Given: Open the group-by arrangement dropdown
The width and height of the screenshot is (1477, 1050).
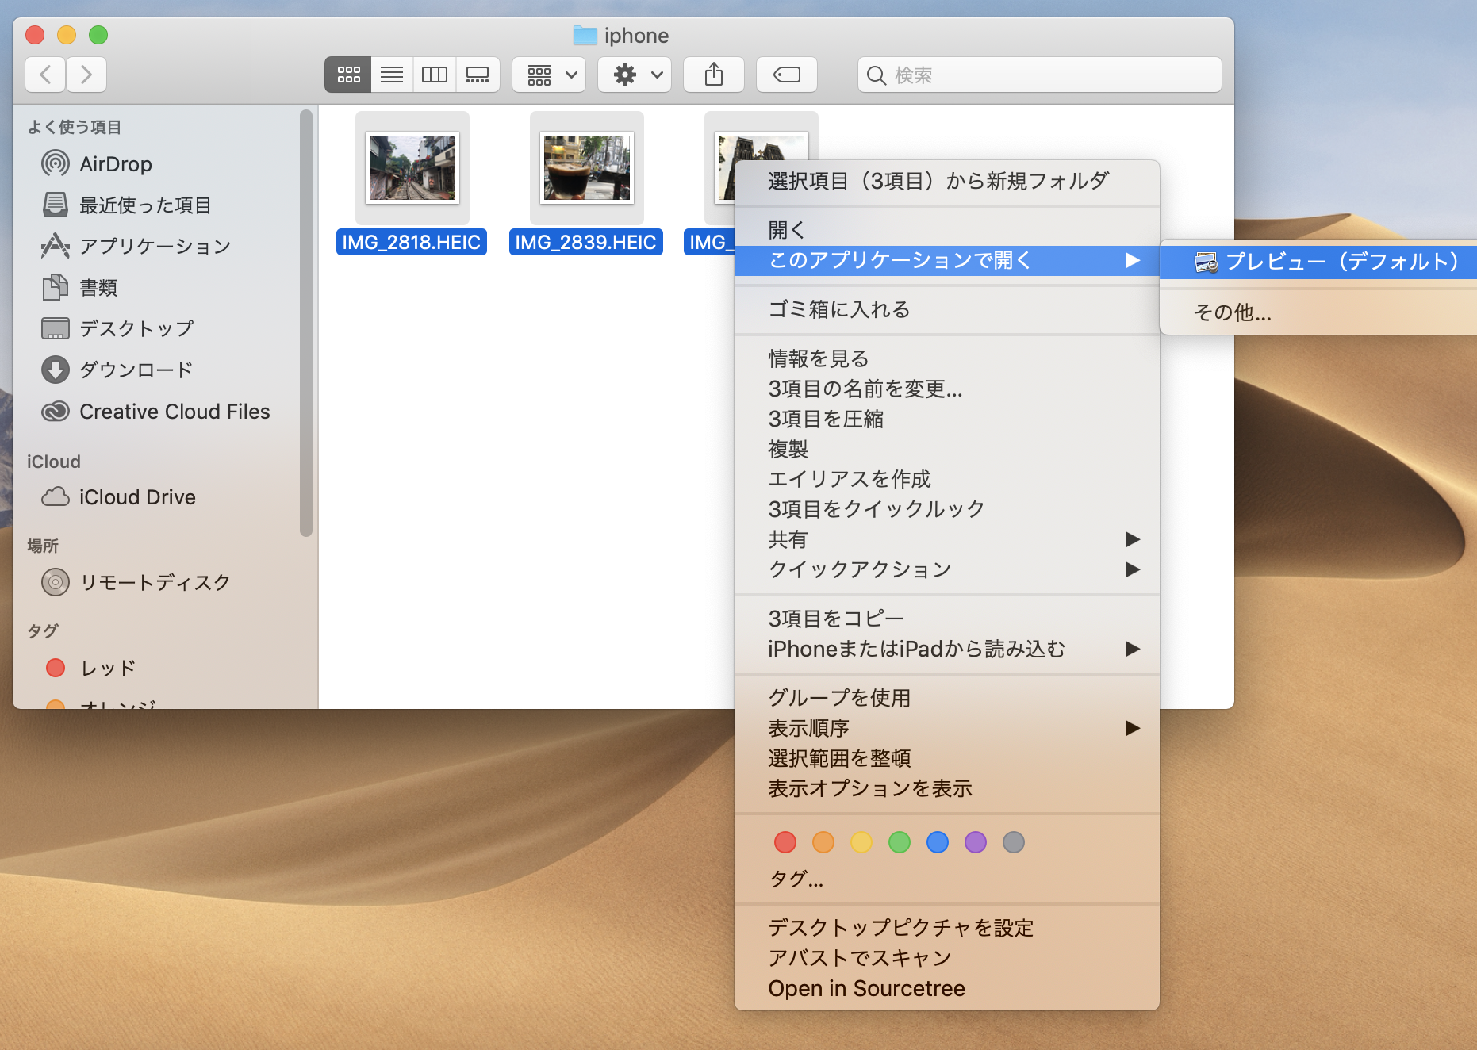Looking at the screenshot, I should click(x=549, y=75).
